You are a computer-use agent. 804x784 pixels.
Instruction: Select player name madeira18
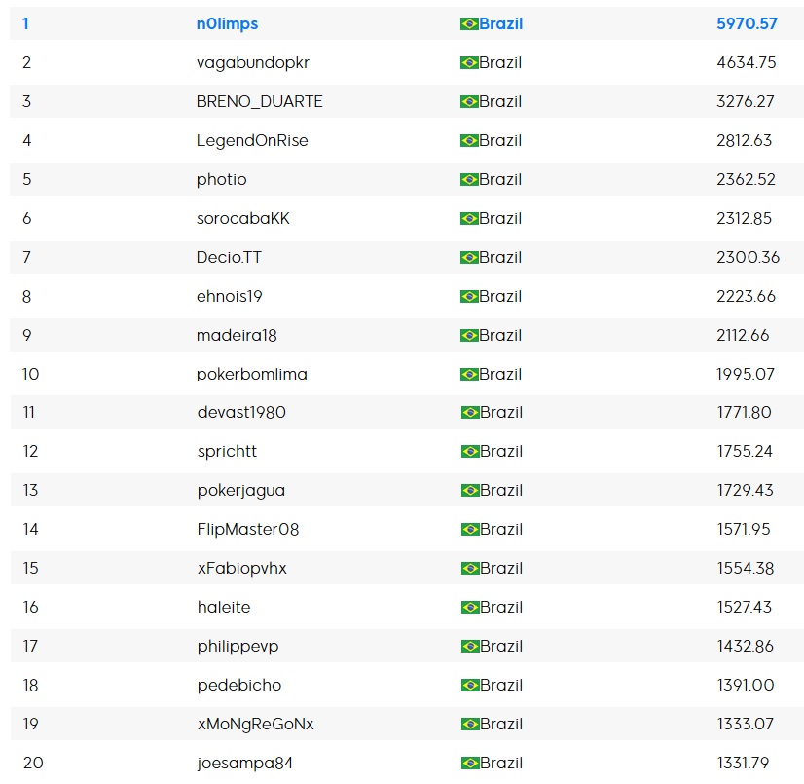tap(237, 336)
